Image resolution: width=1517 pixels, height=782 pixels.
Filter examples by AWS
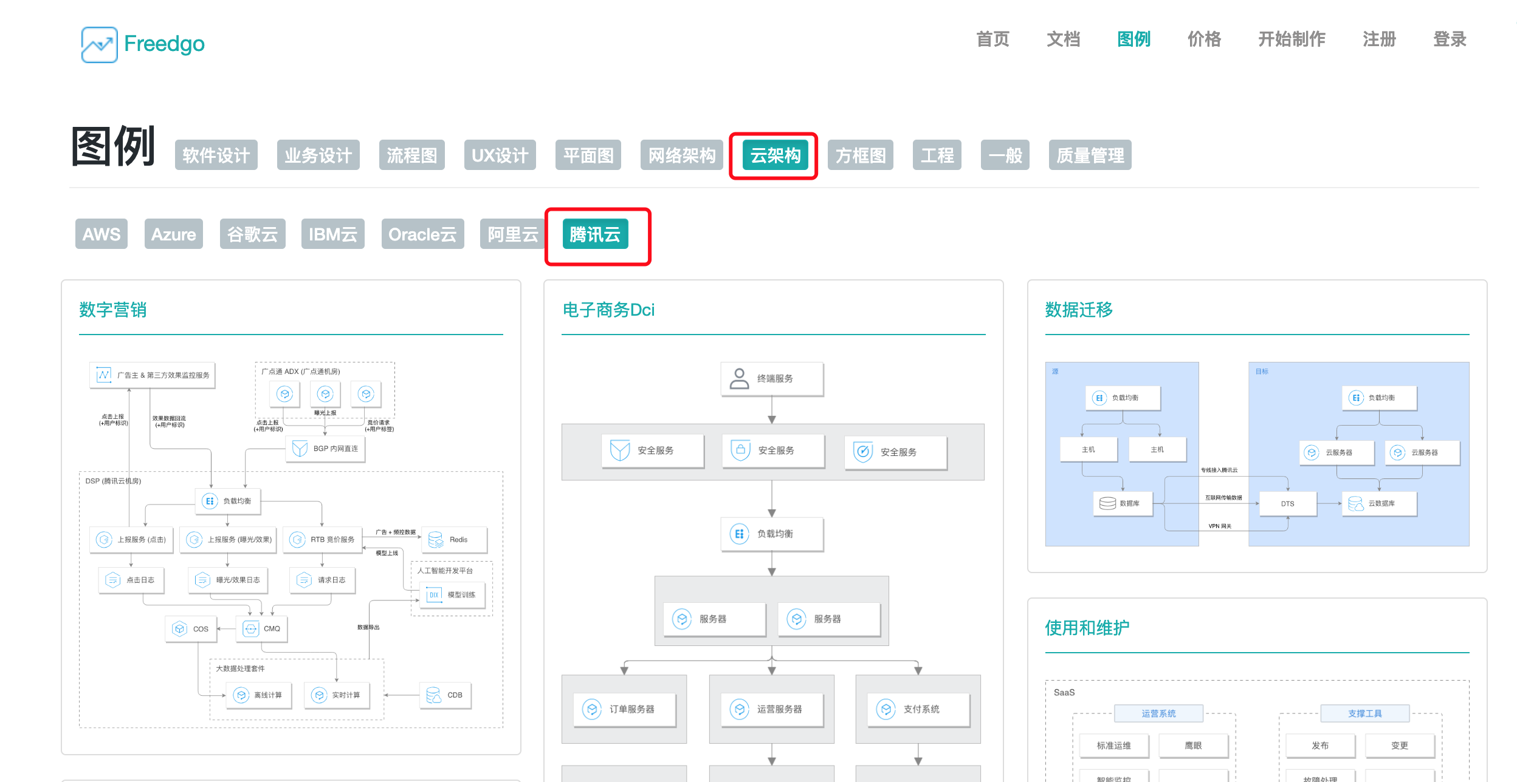(x=101, y=234)
